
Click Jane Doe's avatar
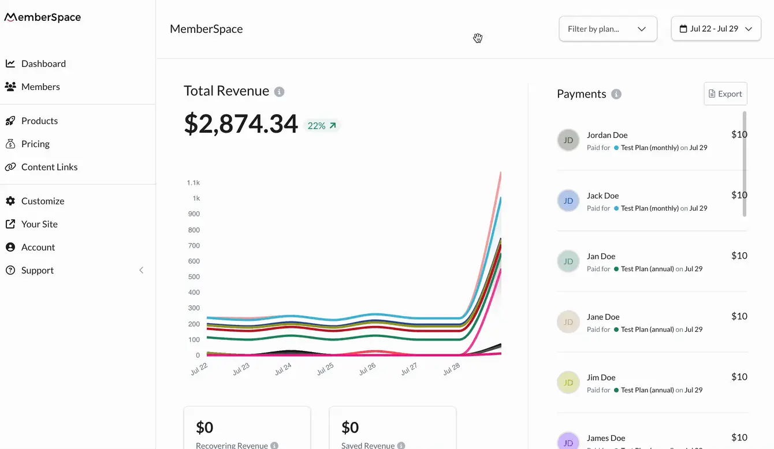pos(568,322)
